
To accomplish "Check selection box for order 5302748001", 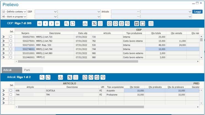I will tap(11, 49).
